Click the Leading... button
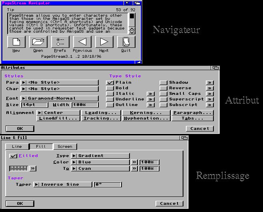This screenshot has height=212, width=263. (101, 113)
